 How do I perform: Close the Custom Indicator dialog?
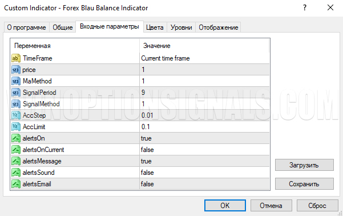pyautogui.click(x=330, y=7)
